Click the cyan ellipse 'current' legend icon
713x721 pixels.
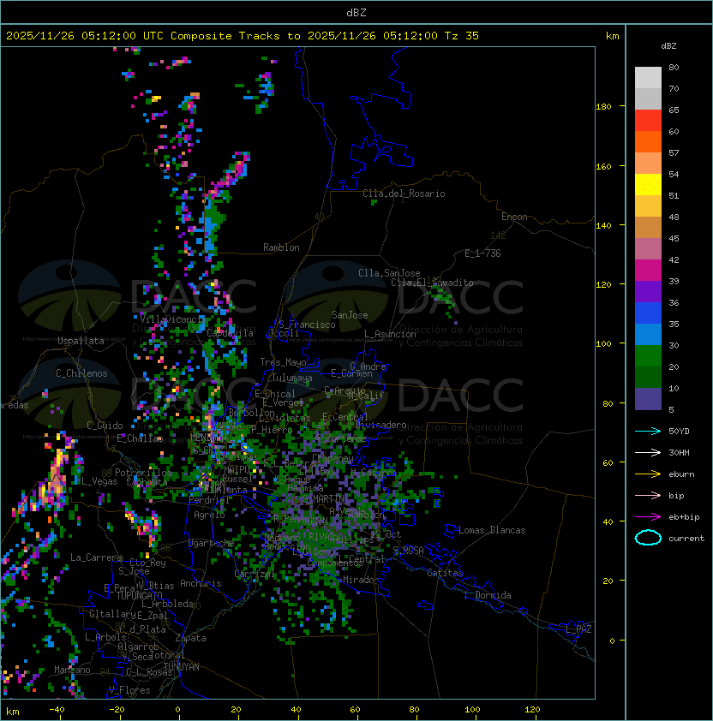point(648,538)
